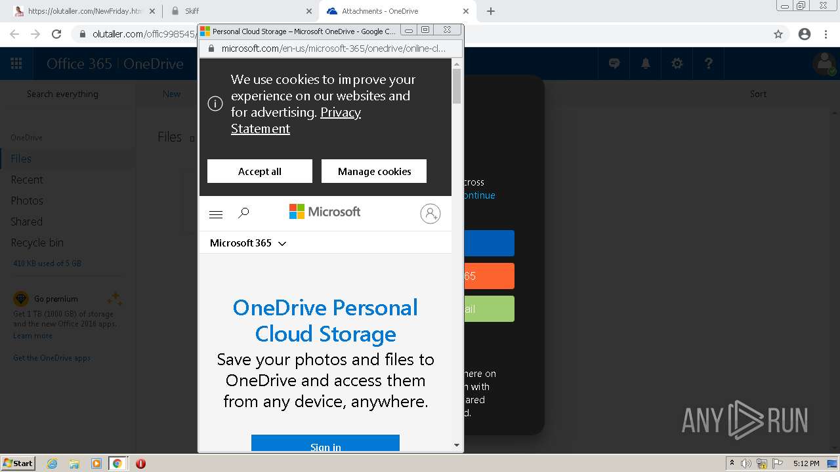Open the media player taskbar icon

[x=96, y=463]
